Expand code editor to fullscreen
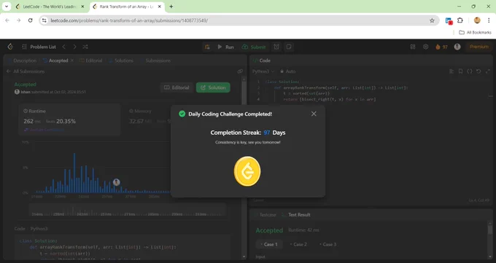The height and width of the screenshot is (263, 496). [x=488, y=71]
